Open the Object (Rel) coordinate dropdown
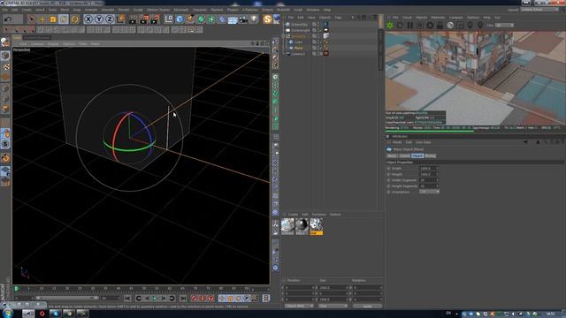Screen dimensions: 566x318 click(x=299, y=307)
